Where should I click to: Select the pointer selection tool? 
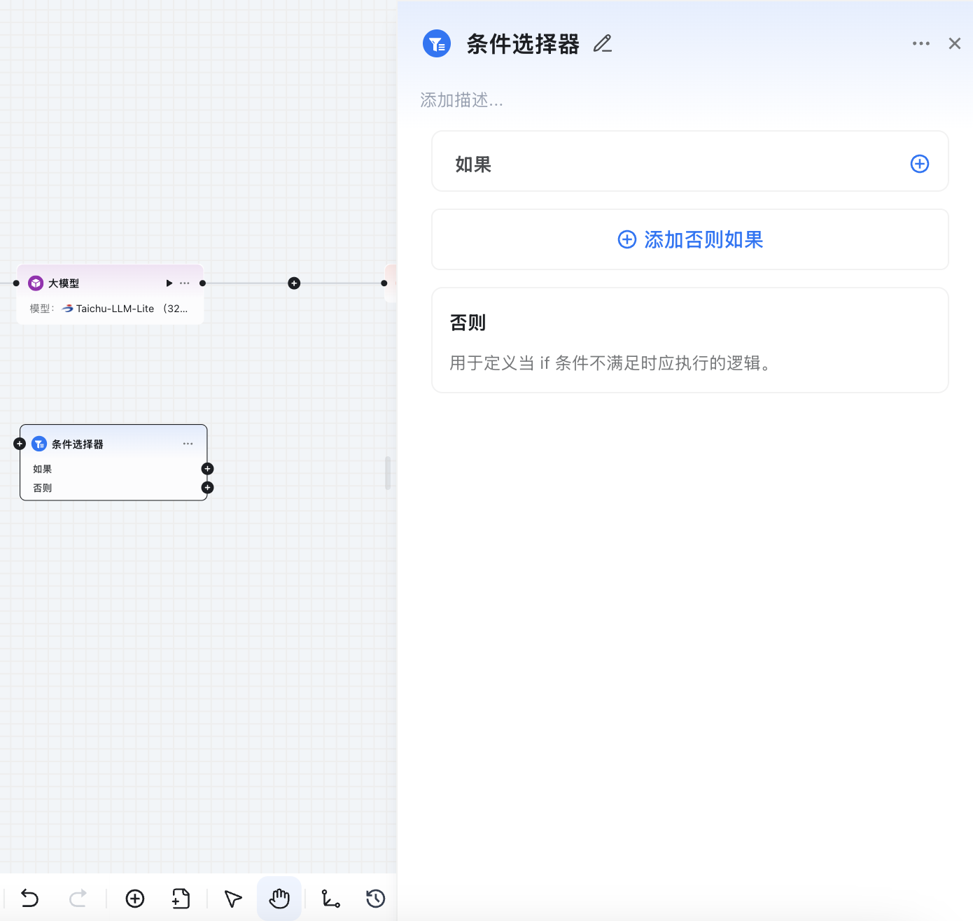[232, 899]
